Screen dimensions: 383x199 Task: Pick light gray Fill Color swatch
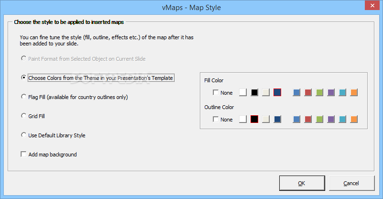pyautogui.click(x=266, y=92)
